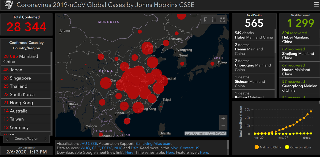Open the basemap gallery grid icon
The height and width of the screenshot is (157, 320).
pyautogui.click(x=222, y=19)
